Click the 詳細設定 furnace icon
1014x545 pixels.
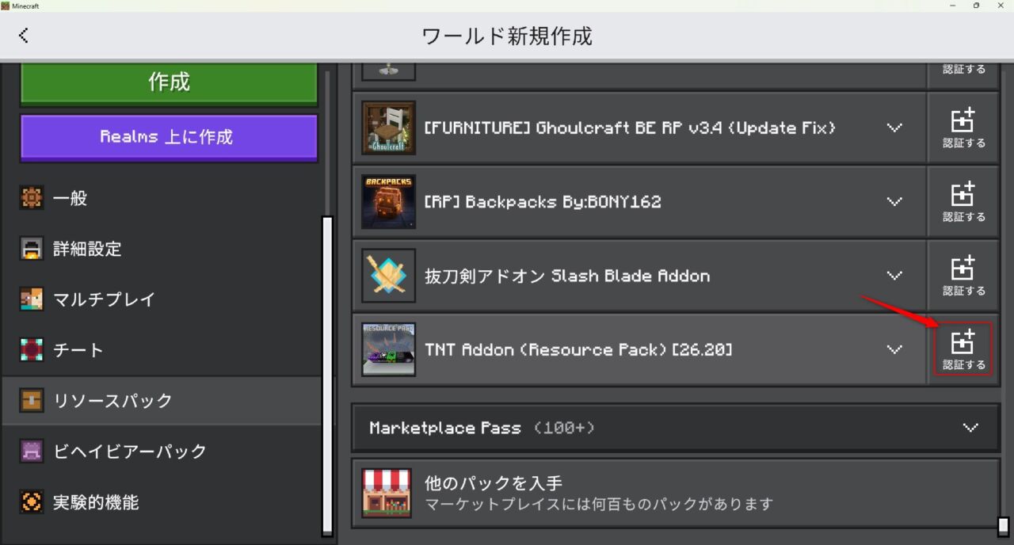pos(32,249)
